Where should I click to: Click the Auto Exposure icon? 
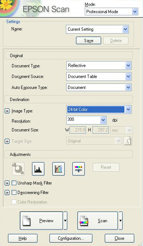[18, 169]
